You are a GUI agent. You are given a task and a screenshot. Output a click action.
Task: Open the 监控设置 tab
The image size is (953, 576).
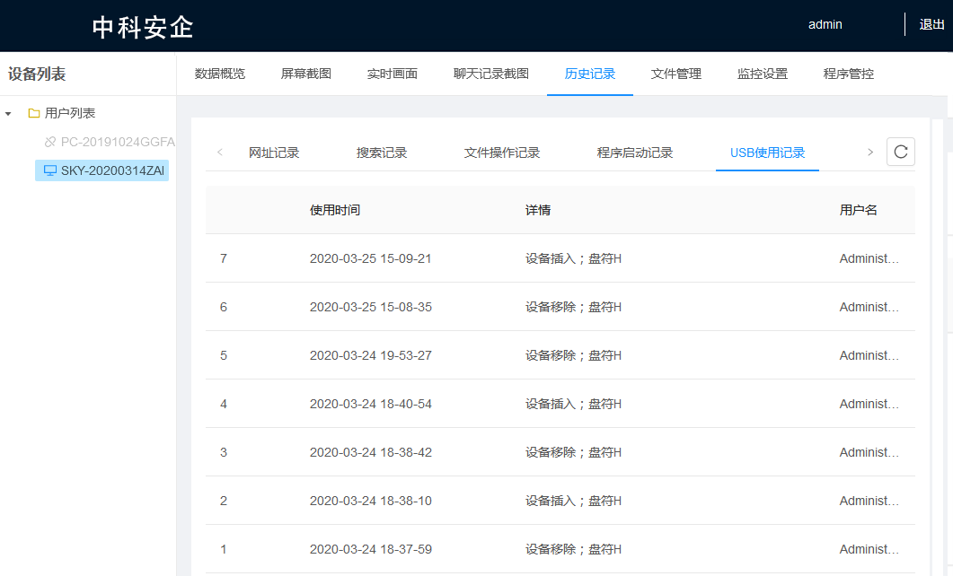pyautogui.click(x=763, y=74)
